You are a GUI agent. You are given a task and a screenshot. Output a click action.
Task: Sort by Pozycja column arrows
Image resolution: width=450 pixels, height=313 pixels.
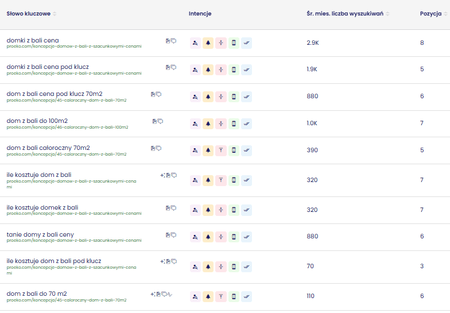tap(445, 14)
